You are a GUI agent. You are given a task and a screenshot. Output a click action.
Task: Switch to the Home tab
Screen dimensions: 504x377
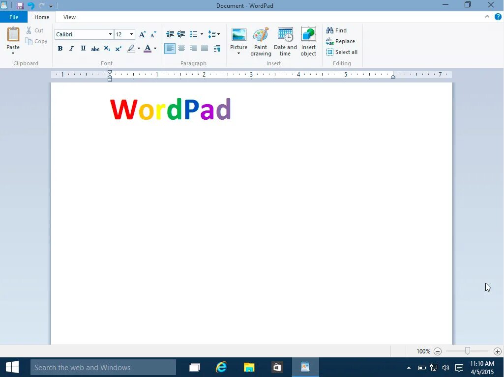[x=42, y=17]
